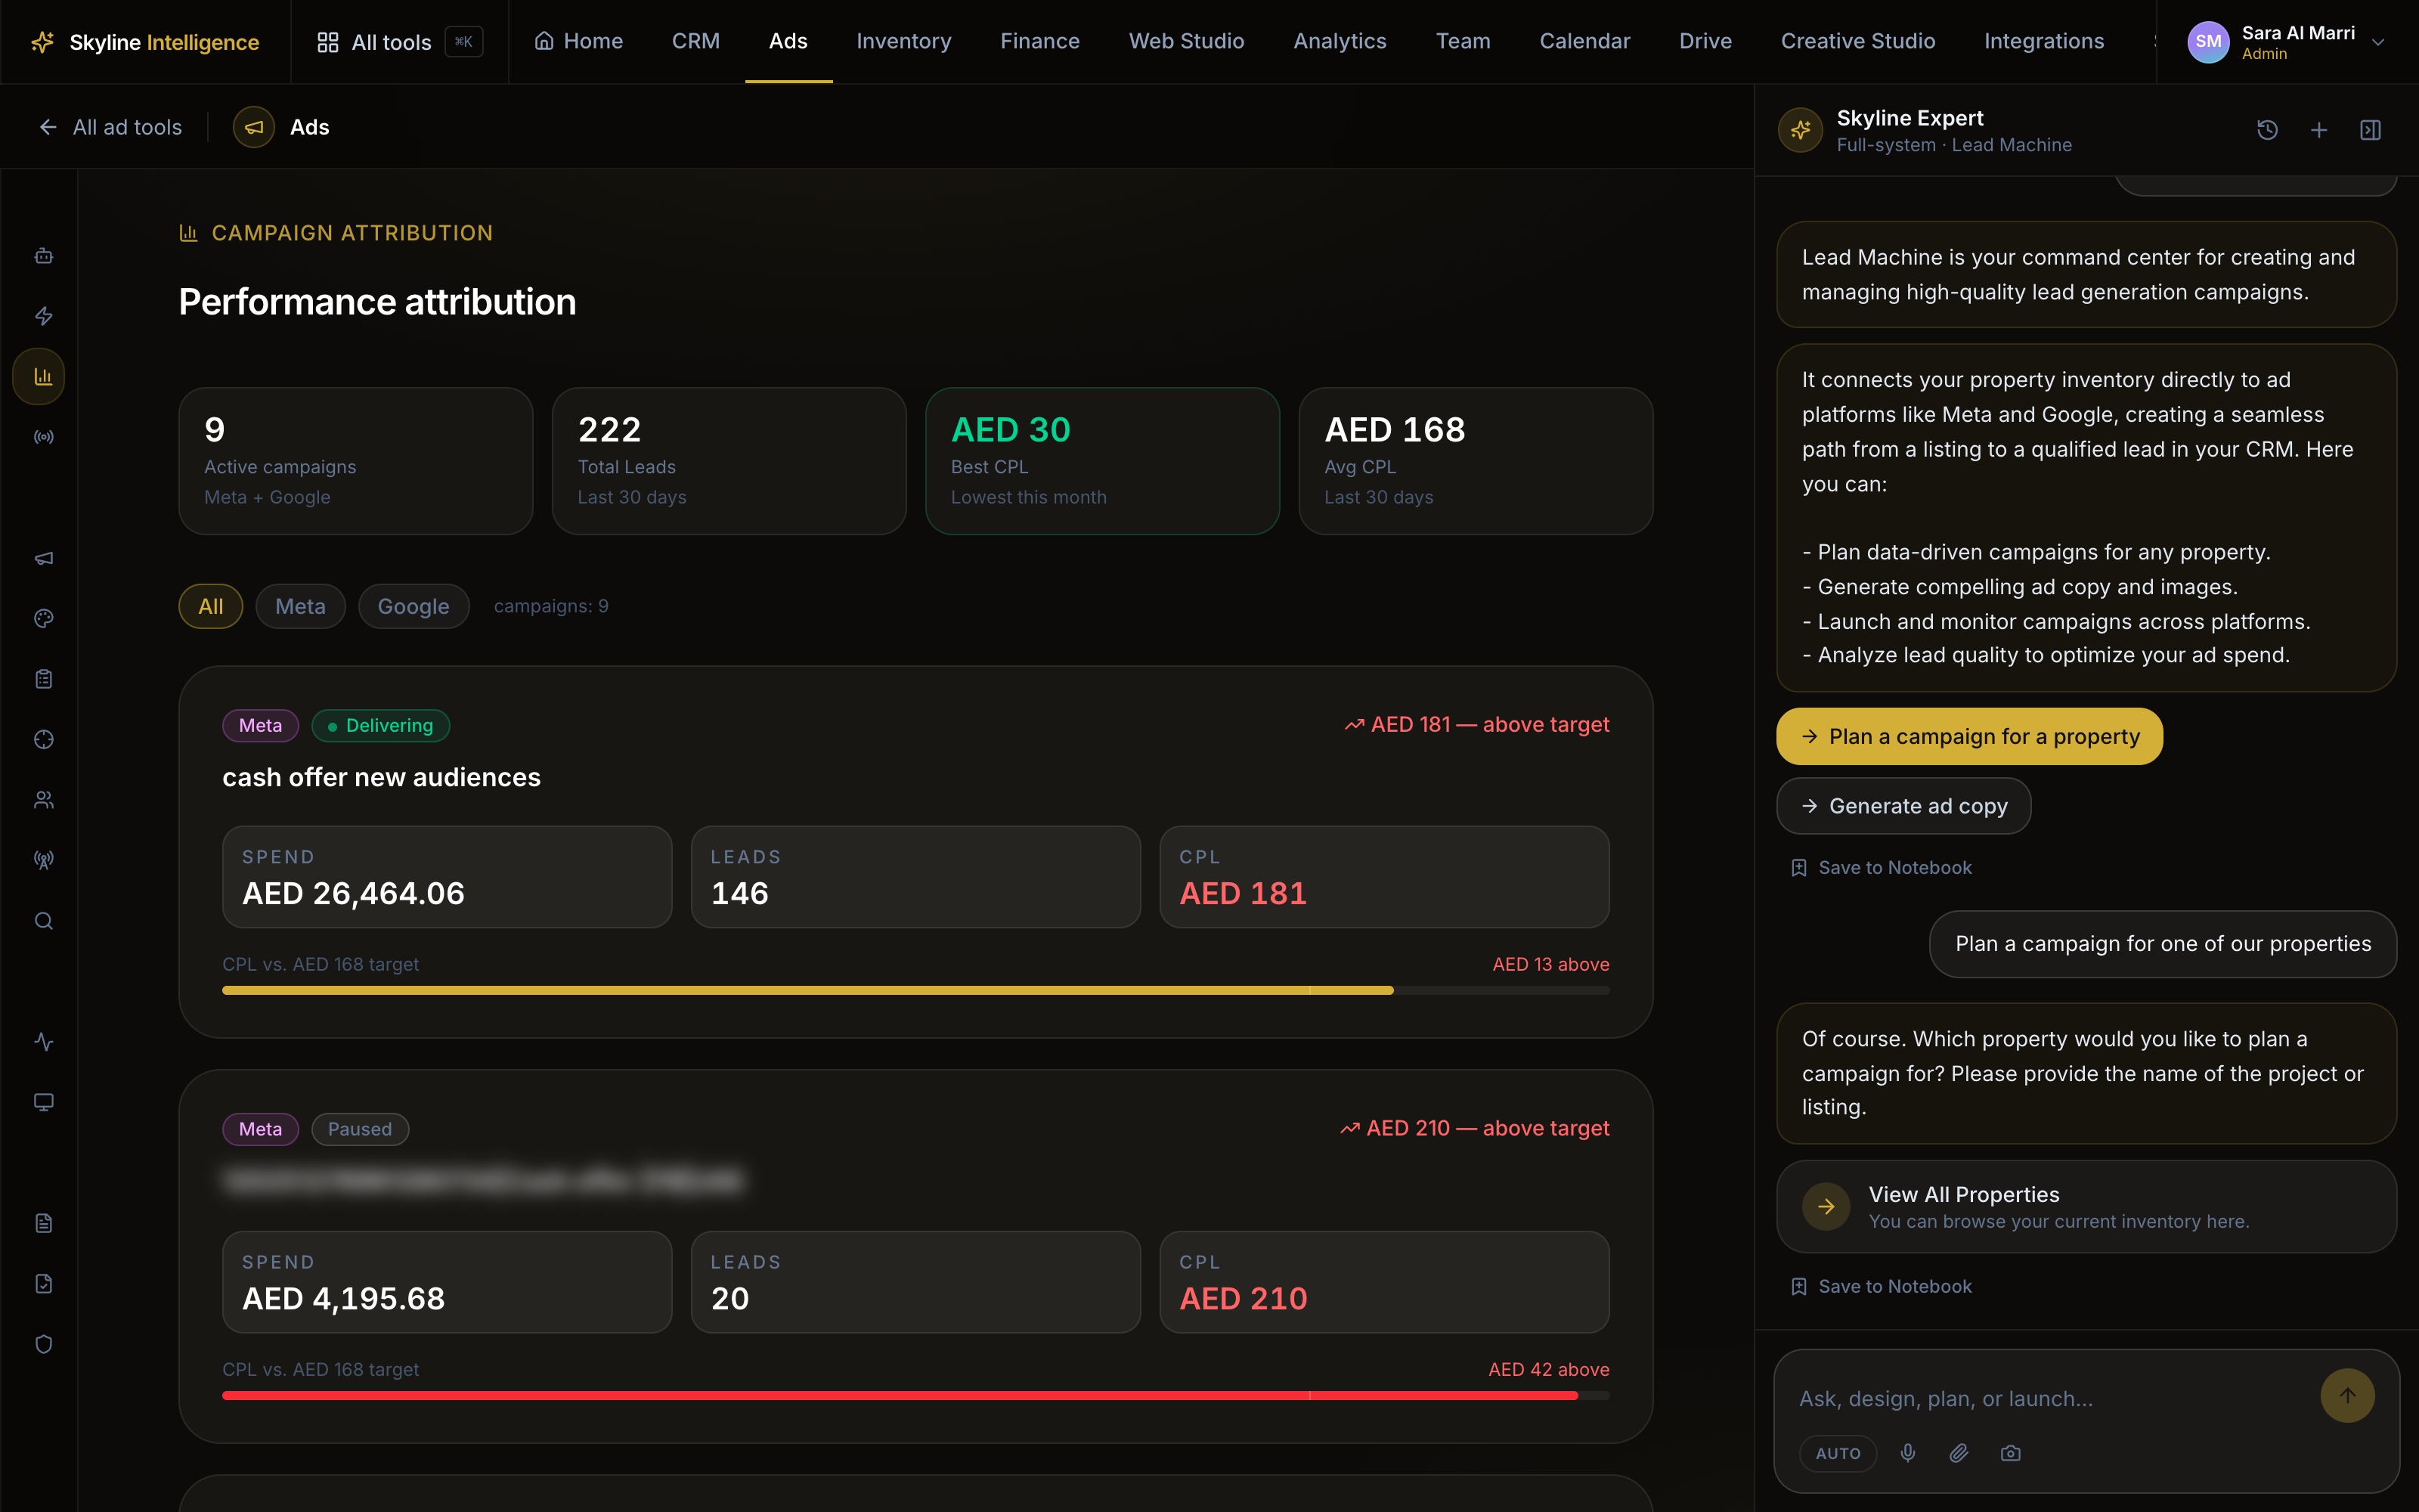
Task: Click the 222 Total Leads card
Action: [x=729, y=461]
